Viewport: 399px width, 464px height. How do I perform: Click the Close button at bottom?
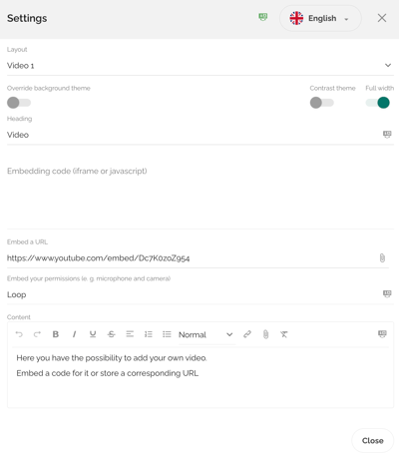click(x=373, y=441)
